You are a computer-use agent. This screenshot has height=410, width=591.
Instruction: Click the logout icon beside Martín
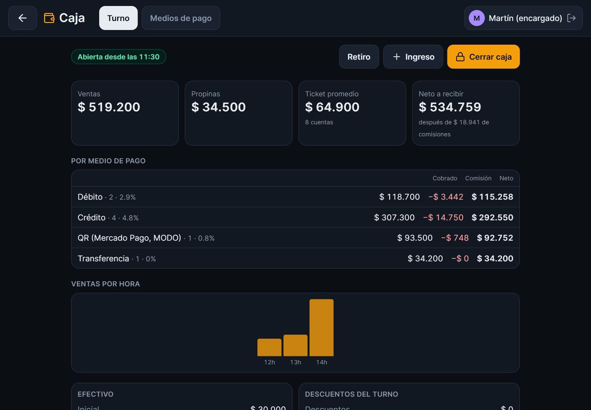[572, 18]
